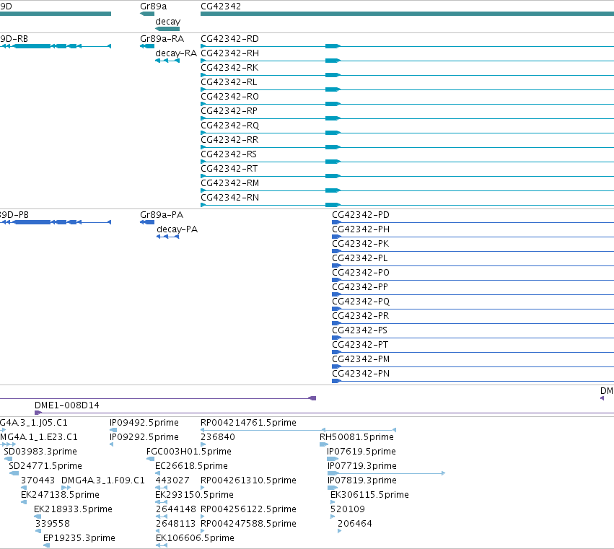Click the CG42342-PP protein label
The height and width of the screenshot is (549, 614).
point(360,288)
